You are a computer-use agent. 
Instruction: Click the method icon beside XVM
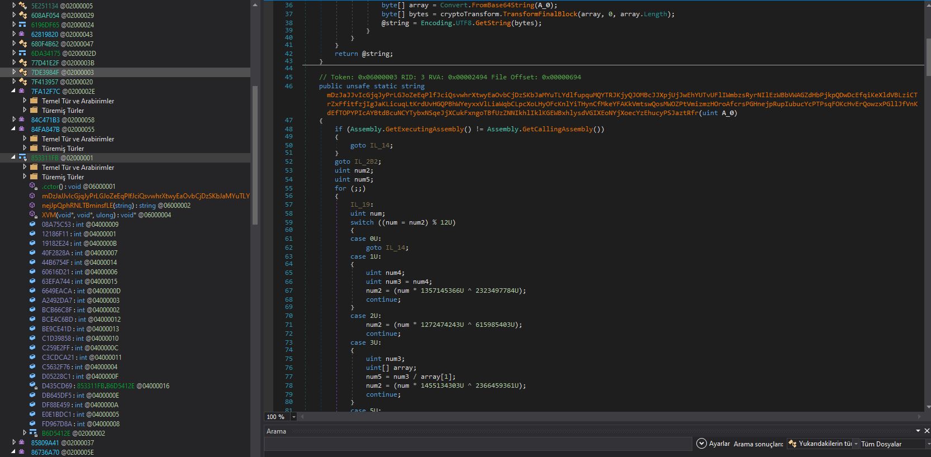[33, 215]
